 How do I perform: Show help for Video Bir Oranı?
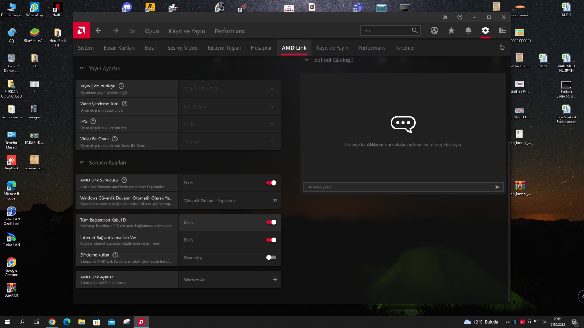(115, 139)
